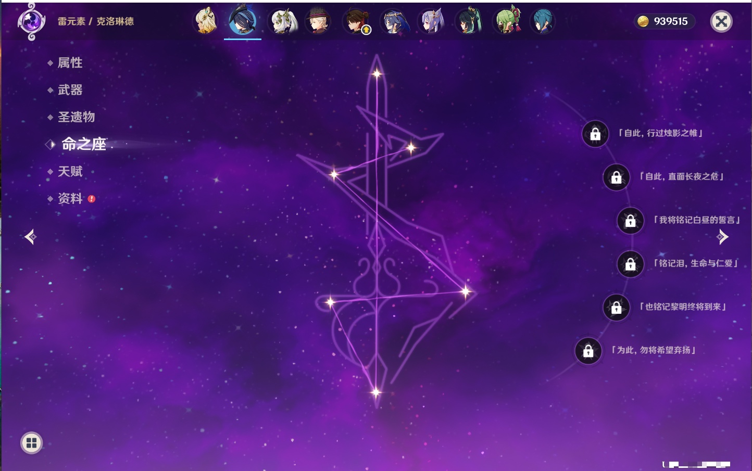Click the 雷元素 / 克洛琳德 title text
The height and width of the screenshot is (471, 752).
(96, 21)
